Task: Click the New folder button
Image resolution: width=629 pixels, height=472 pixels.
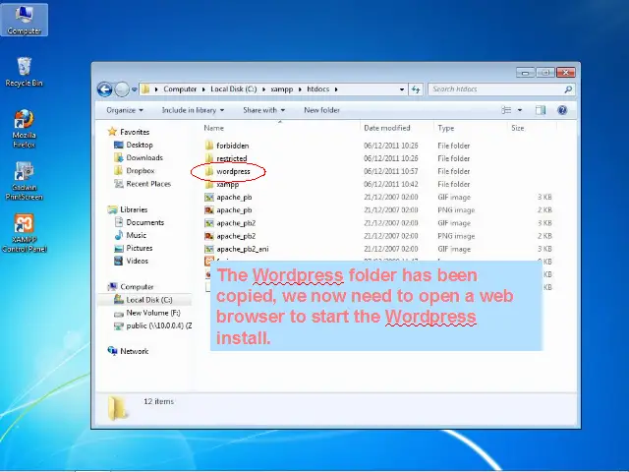Action: 321,110
